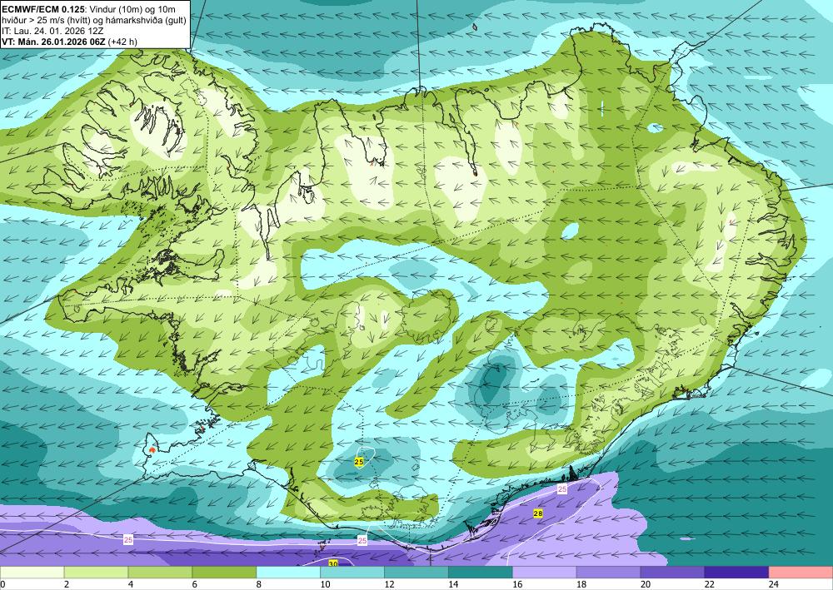
Task: Click the yellow 30 max gust label
Action: tap(333, 563)
